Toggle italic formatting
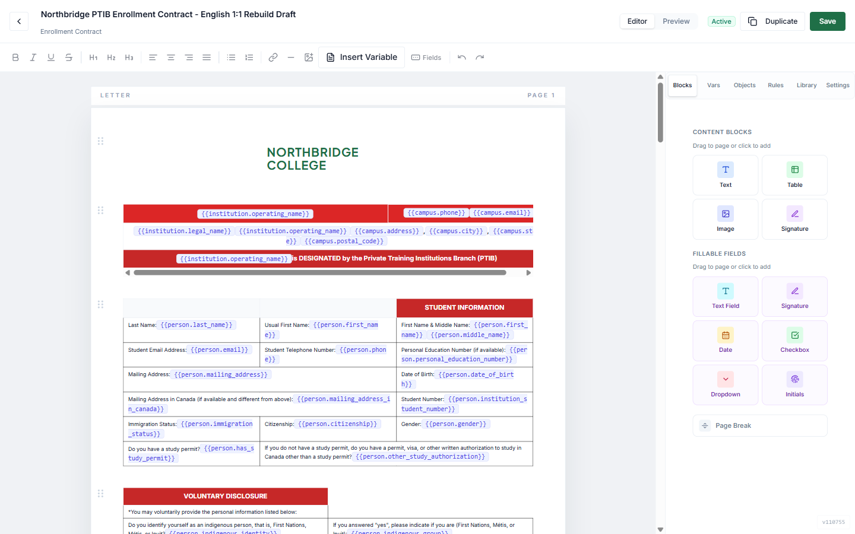Image resolution: width=855 pixels, height=534 pixels. (x=33, y=58)
